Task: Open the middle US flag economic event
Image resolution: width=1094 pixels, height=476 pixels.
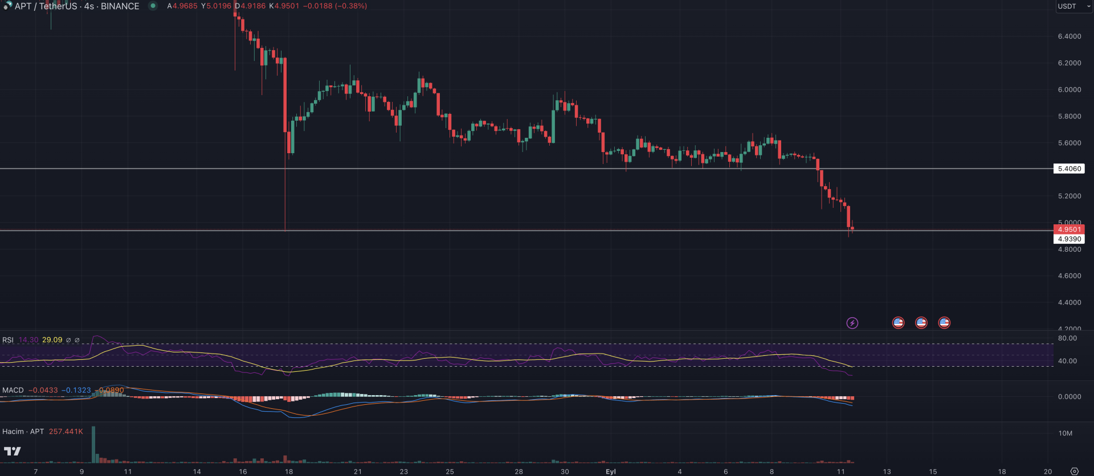Action: 921,323
